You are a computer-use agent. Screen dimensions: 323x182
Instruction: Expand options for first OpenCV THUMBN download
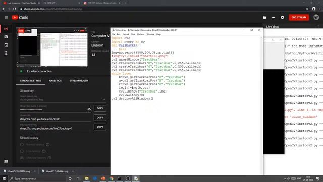click(x=35, y=171)
